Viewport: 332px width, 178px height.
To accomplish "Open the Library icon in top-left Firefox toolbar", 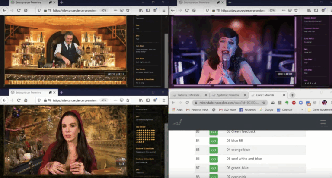I will pyautogui.click(x=140, y=10).
